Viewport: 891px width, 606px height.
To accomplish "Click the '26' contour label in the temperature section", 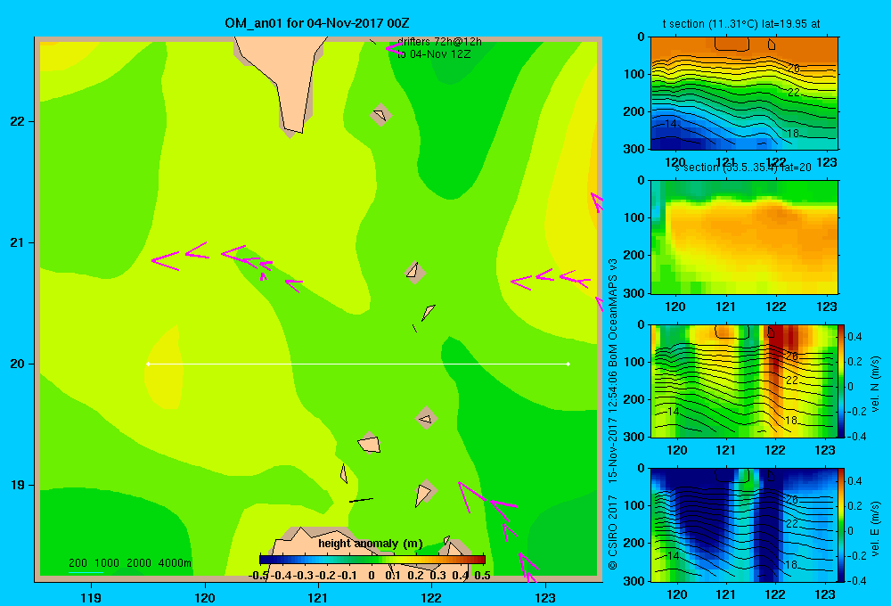I will click(793, 69).
